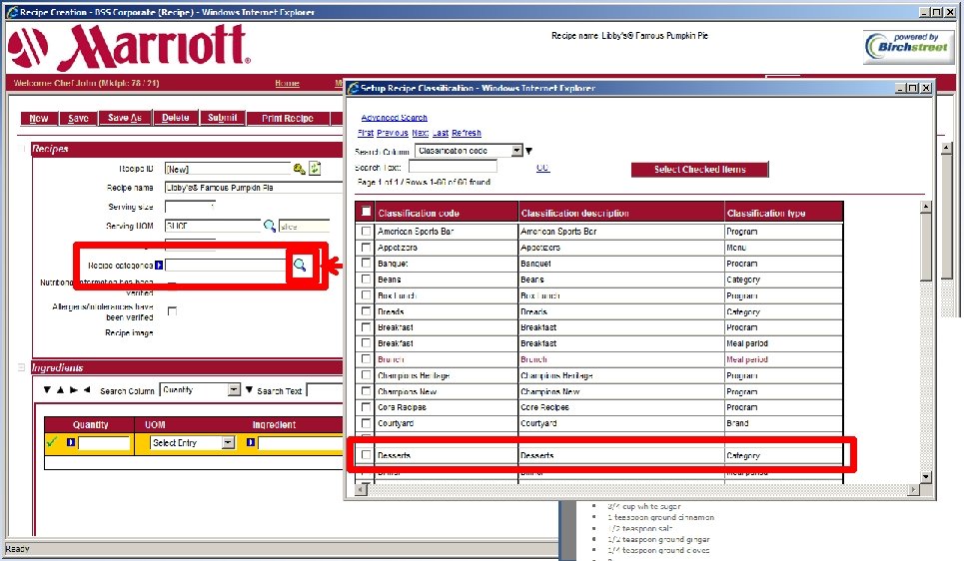Viewport: 964px width, 561px height.
Task: Click the Last page link
Action: tap(441, 133)
